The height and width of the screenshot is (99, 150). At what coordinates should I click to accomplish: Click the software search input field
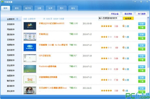[x=110, y=18]
